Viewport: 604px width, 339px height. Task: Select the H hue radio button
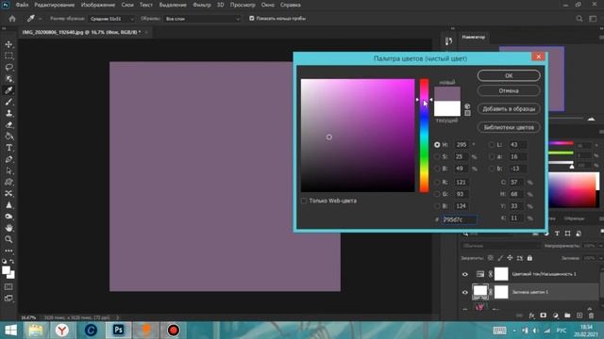coord(437,145)
